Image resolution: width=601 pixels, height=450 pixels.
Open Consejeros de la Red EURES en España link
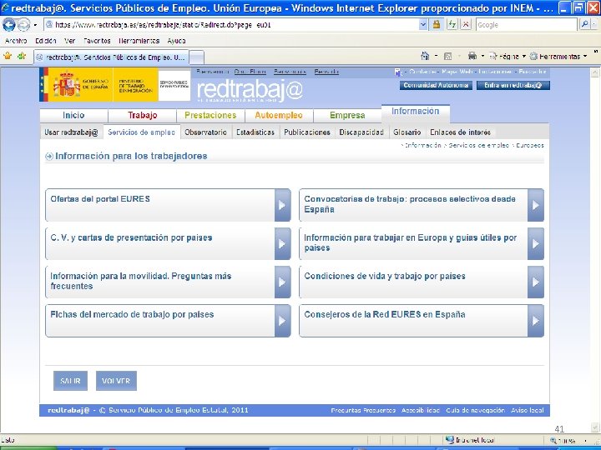385,314
